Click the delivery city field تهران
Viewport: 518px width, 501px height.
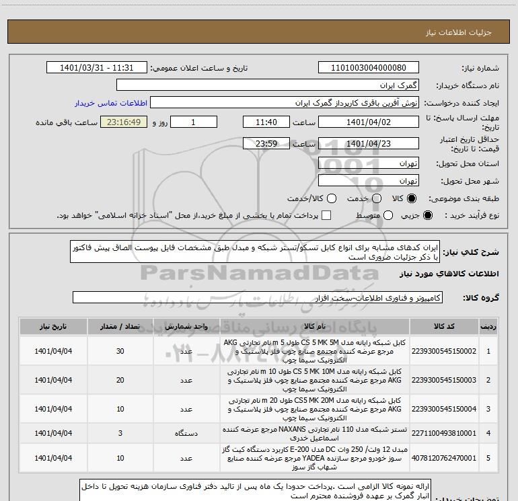pyautogui.click(x=369, y=181)
